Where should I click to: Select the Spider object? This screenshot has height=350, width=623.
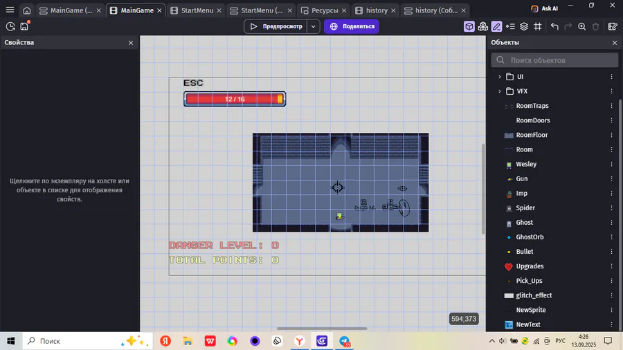(525, 208)
